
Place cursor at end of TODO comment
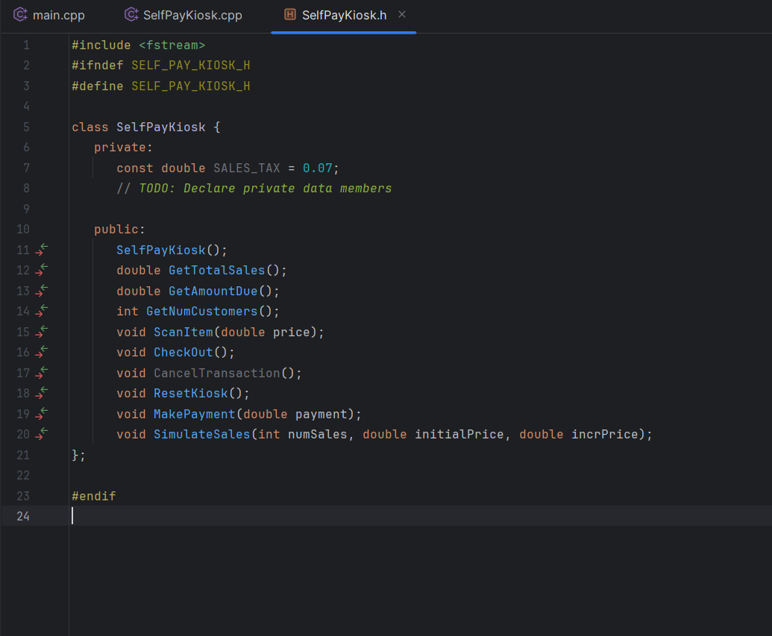click(x=392, y=188)
